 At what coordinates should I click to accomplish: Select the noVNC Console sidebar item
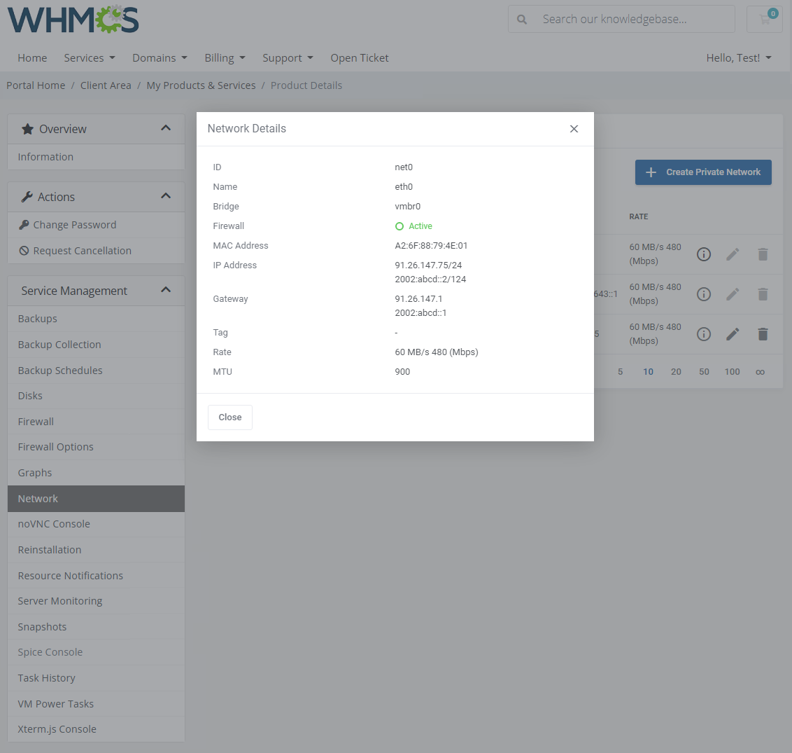(54, 523)
